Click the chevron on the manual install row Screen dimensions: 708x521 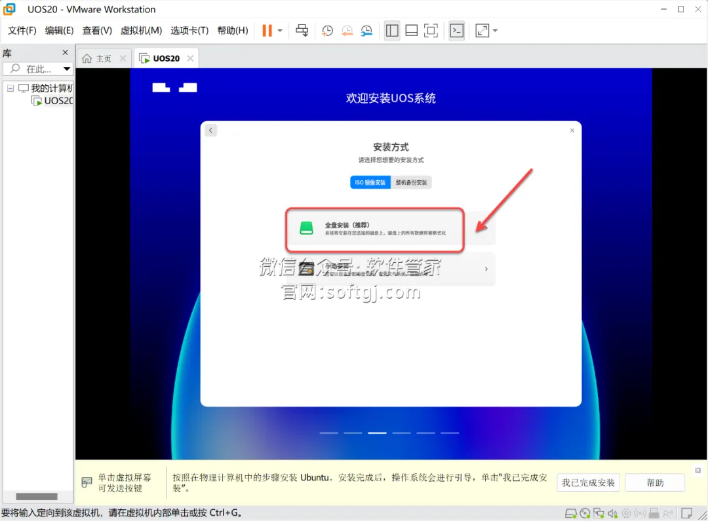486,269
